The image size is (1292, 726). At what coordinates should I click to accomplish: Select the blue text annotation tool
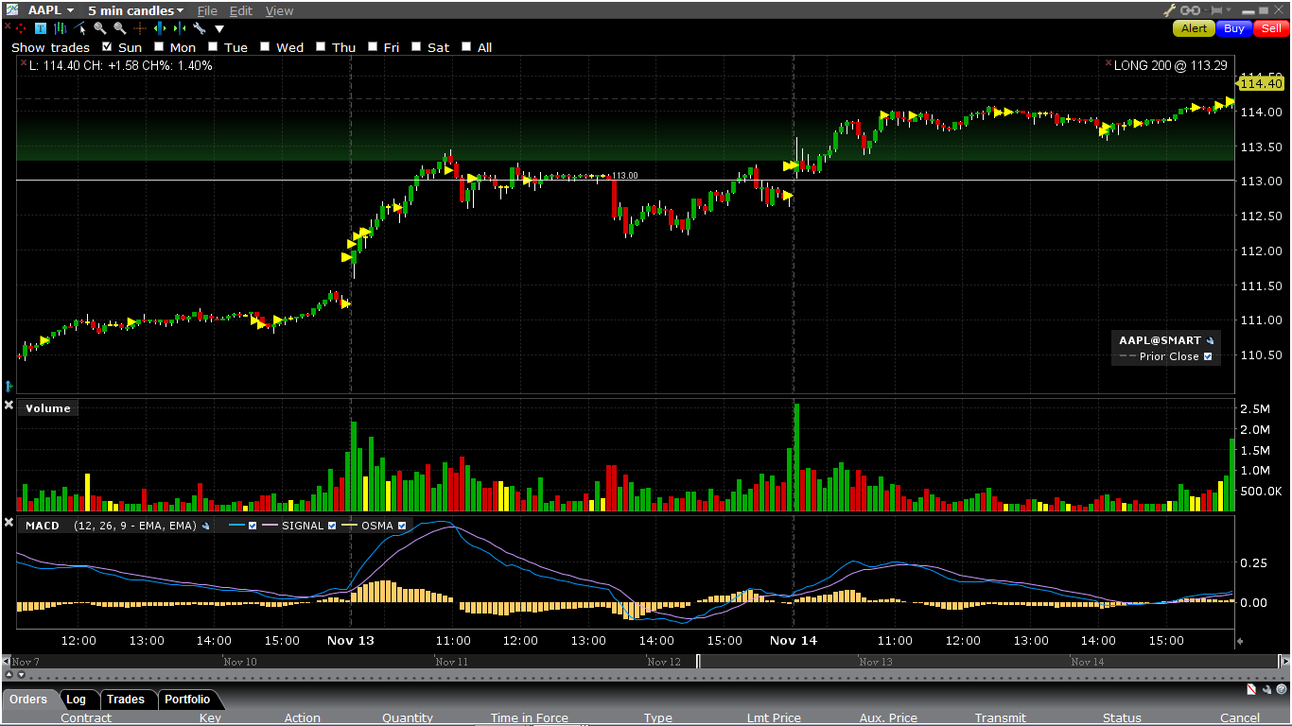41,28
